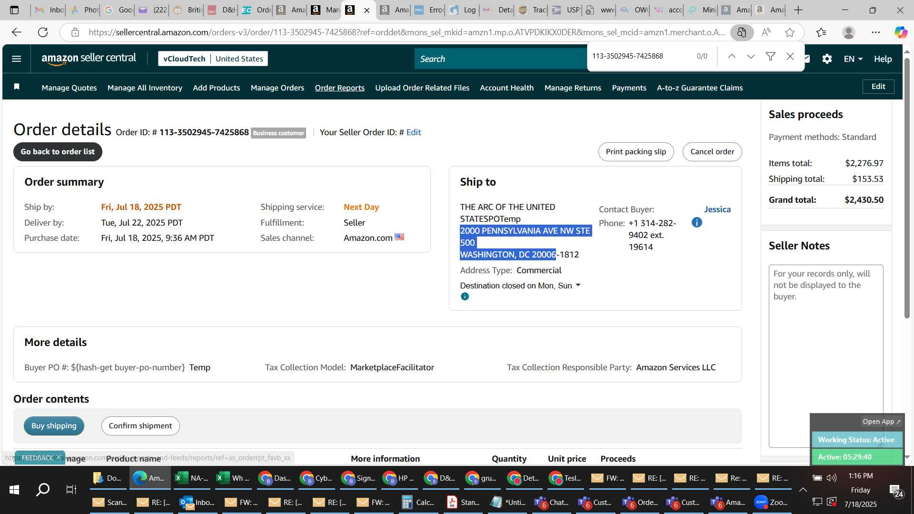The width and height of the screenshot is (914, 514).
Task: Click the Read aloud icon in address bar
Action: (x=766, y=32)
